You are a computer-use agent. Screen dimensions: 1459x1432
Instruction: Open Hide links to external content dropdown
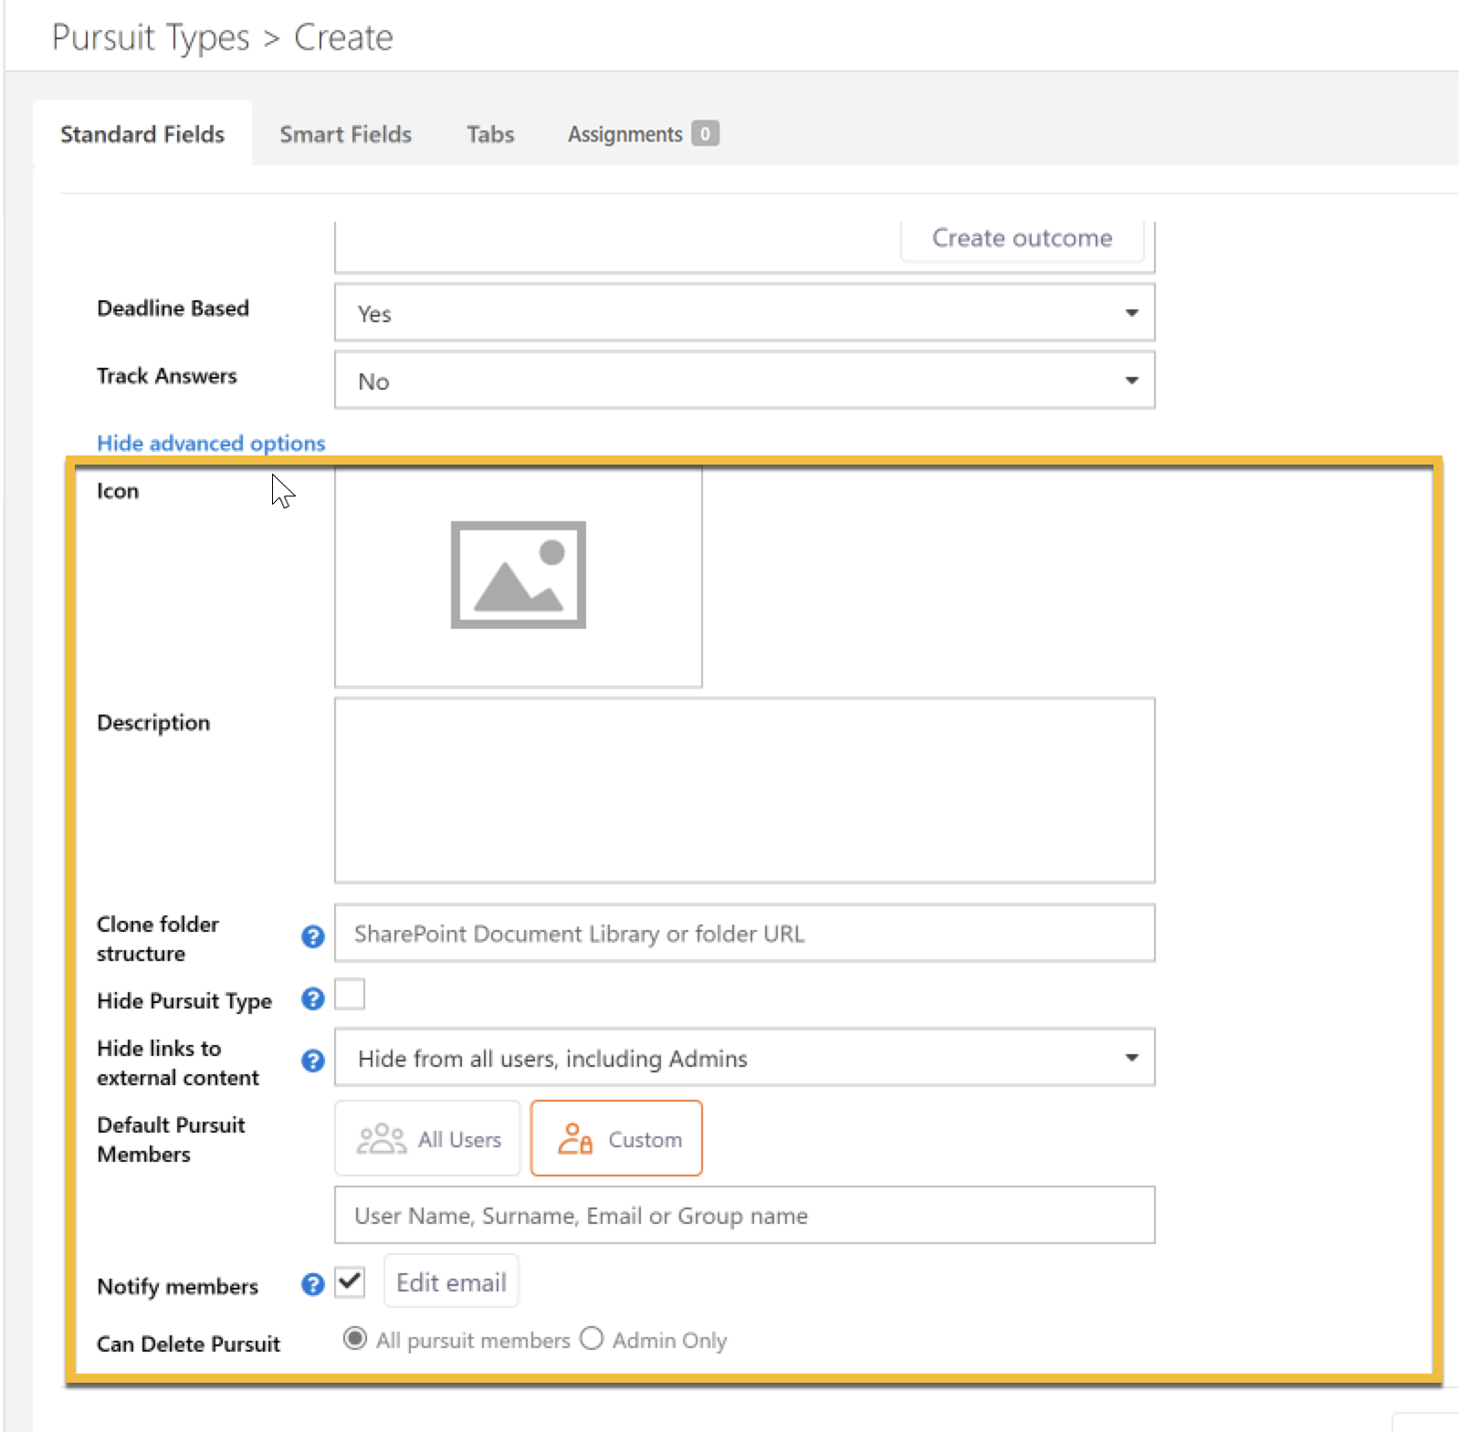pos(744,1058)
